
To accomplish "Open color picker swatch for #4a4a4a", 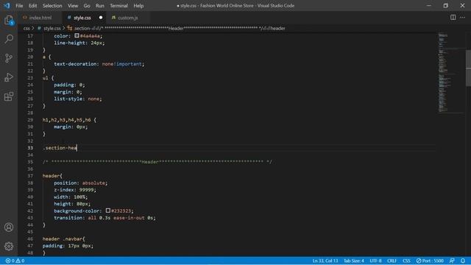I will (x=77, y=35).
